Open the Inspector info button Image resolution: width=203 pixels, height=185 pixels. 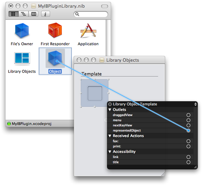(45, 14)
